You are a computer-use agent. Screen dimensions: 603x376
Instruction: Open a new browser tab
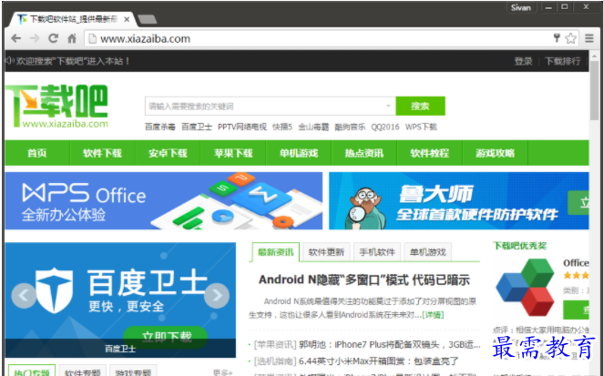[147, 19]
